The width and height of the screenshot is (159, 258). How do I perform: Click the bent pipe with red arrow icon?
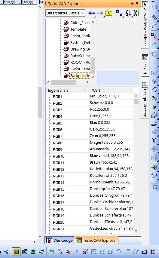coord(154,124)
